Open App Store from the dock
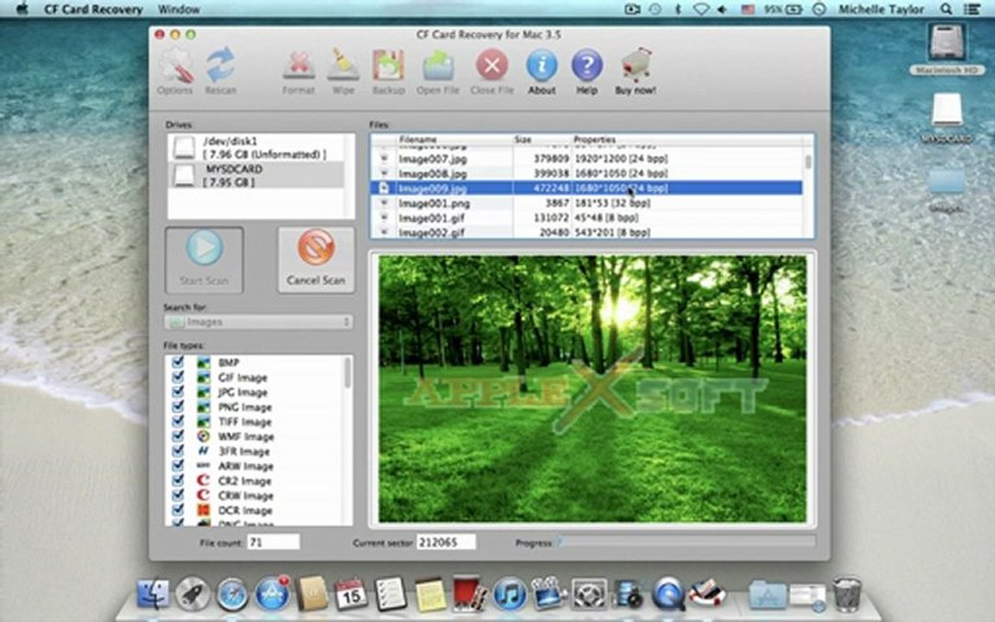 272,594
